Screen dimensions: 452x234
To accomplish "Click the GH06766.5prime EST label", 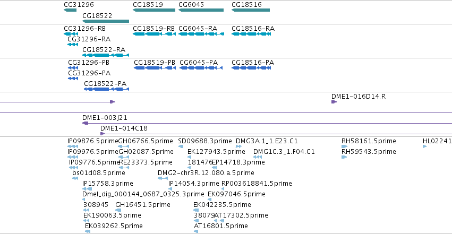I will [x=146, y=141].
